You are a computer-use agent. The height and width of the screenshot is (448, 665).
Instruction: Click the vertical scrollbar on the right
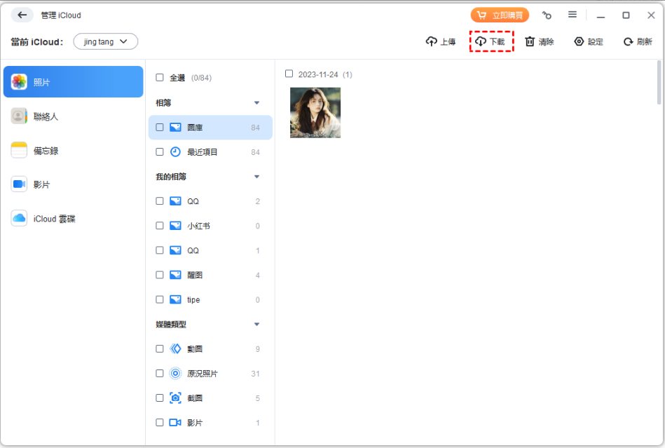pos(659,82)
